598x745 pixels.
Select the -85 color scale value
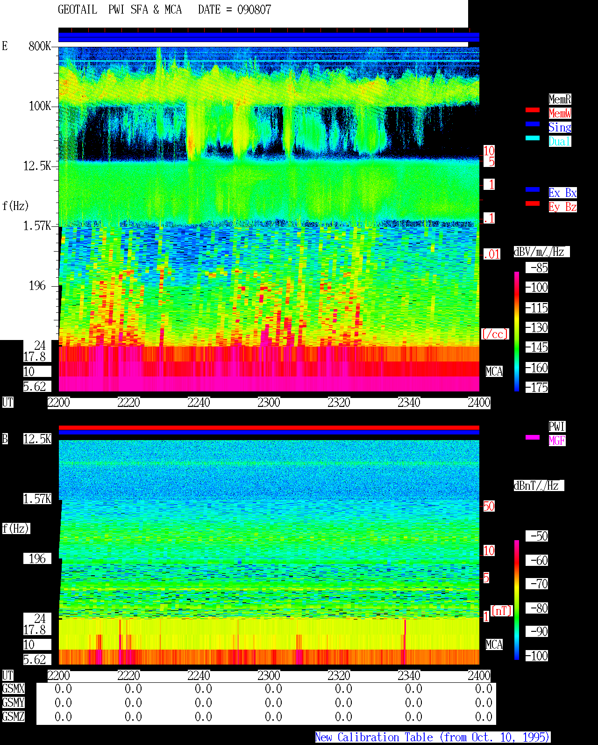pos(537,268)
